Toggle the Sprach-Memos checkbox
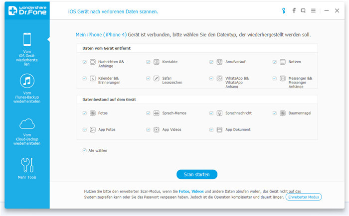The image size is (349, 216). tap(148, 113)
